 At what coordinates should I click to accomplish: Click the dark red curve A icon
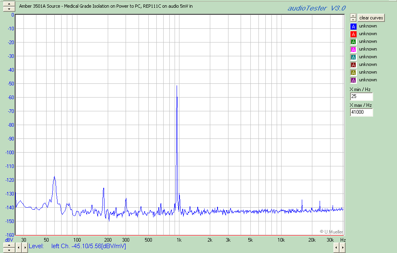point(353,65)
